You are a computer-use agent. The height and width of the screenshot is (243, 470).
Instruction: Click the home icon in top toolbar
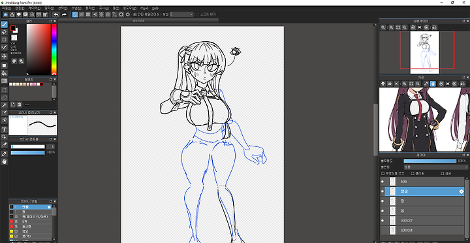point(12,14)
